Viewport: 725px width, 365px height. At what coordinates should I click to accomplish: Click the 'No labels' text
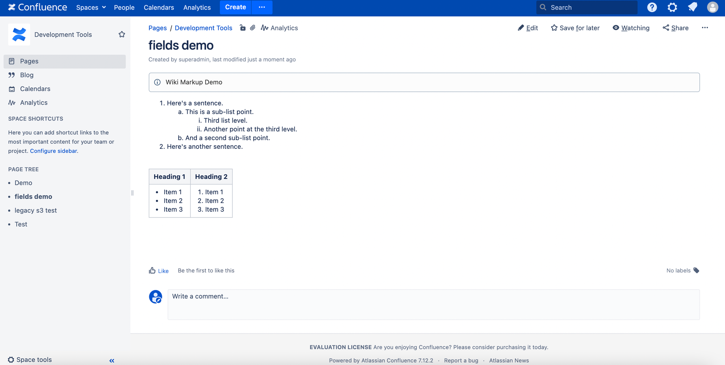pos(678,271)
